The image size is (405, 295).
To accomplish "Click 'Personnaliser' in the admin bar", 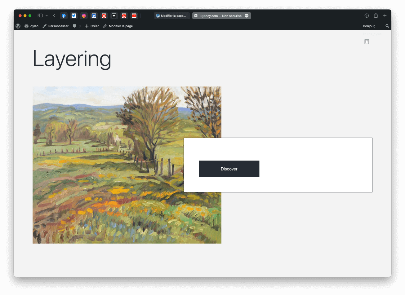I will click(56, 26).
